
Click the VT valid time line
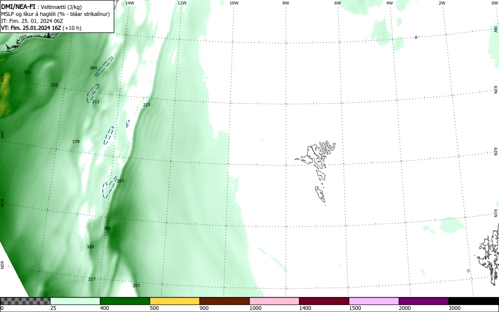(41, 28)
